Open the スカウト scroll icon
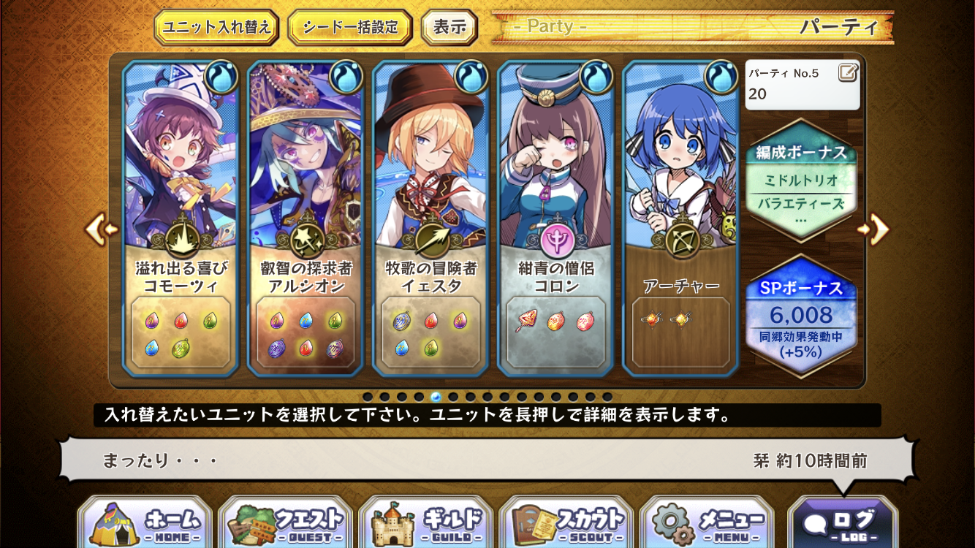The height and width of the screenshot is (548, 975). tap(566, 523)
